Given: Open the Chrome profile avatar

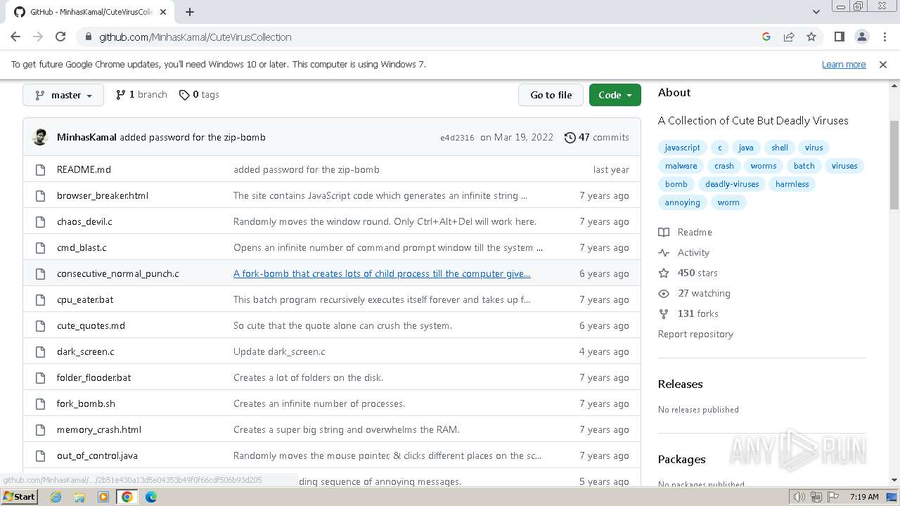Looking at the screenshot, I should pyautogui.click(x=862, y=37).
